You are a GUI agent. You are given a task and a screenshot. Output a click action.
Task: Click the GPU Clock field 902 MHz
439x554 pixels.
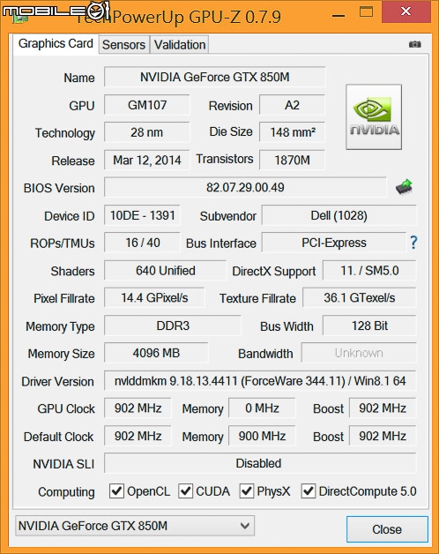[x=138, y=408]
